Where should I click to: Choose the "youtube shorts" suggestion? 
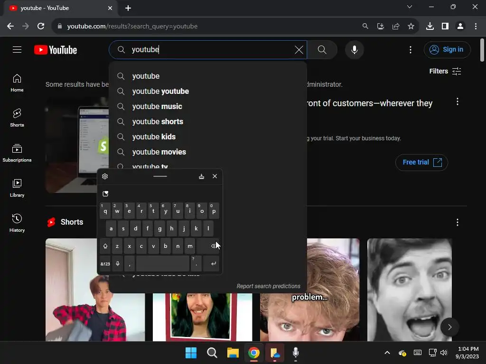[x=208, y=122]
